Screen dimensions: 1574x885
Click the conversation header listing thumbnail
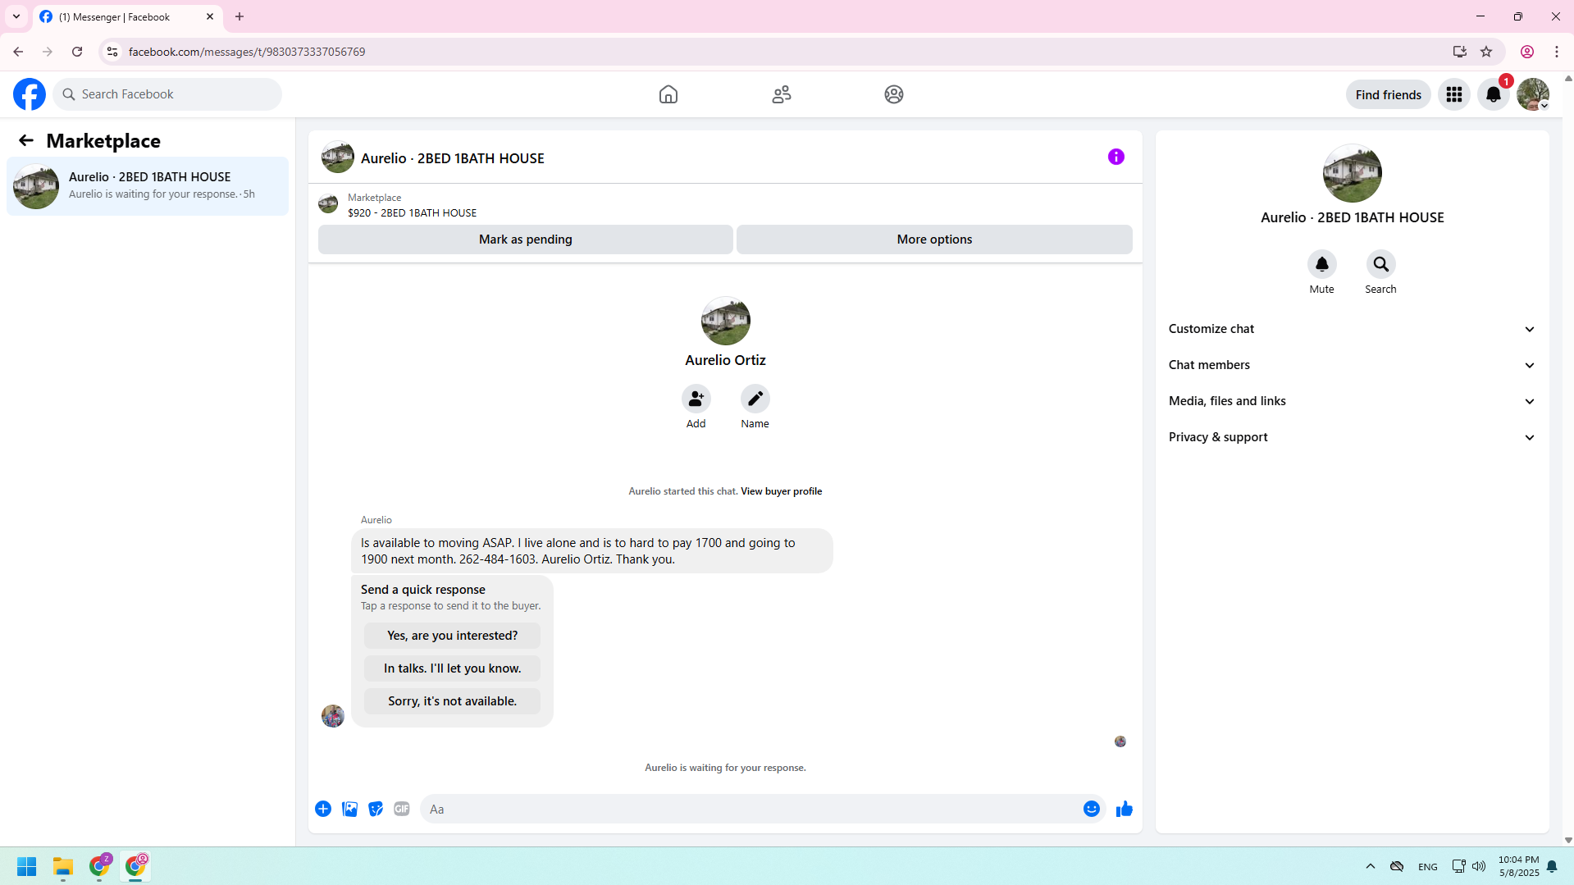click(338, 157)
